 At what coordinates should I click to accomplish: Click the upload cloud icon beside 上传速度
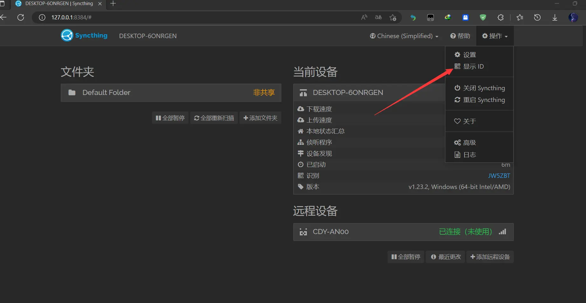point(300,120)
